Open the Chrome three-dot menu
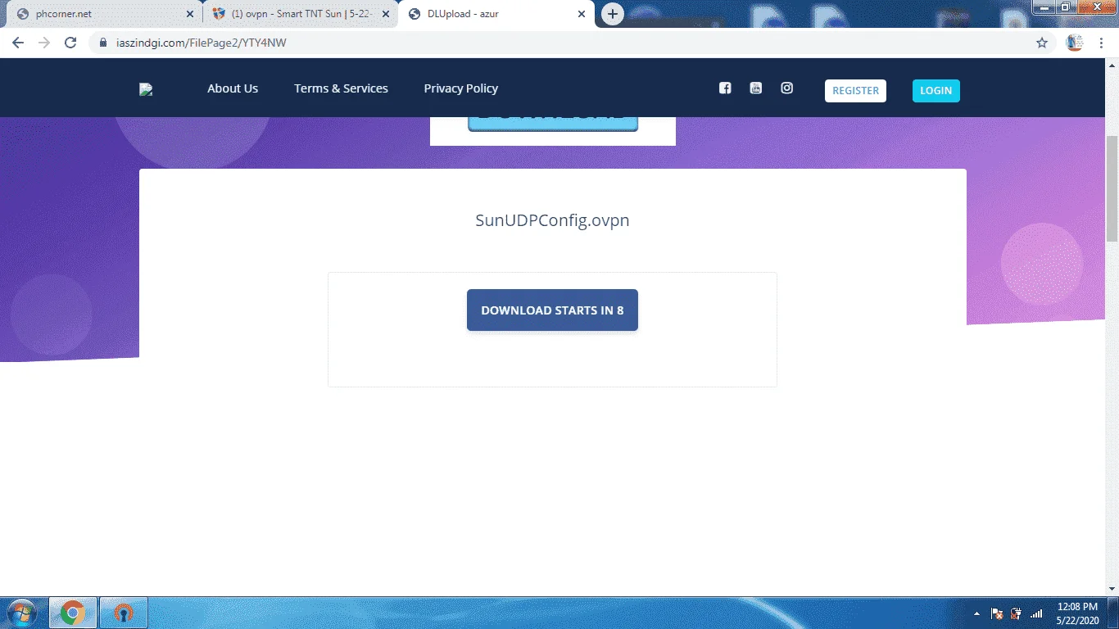 pos(1101,43)
